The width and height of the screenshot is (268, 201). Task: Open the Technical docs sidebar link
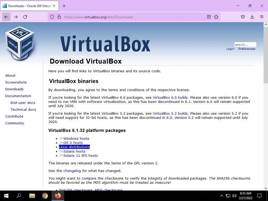[23, 110]
